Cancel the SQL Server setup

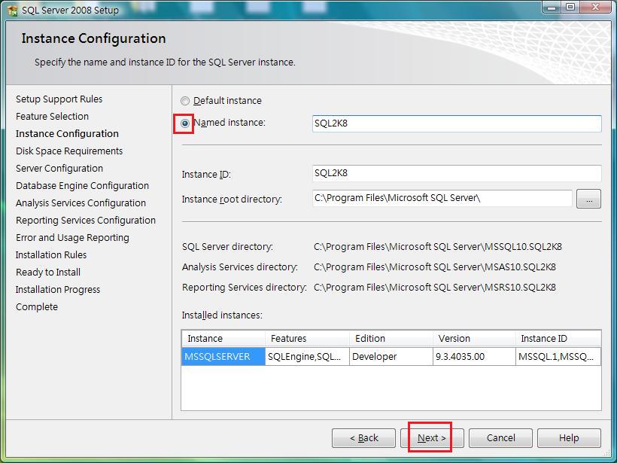click(x=500, y=438)
